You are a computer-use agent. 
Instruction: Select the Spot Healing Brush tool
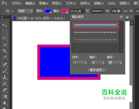(x=5, y=64)
